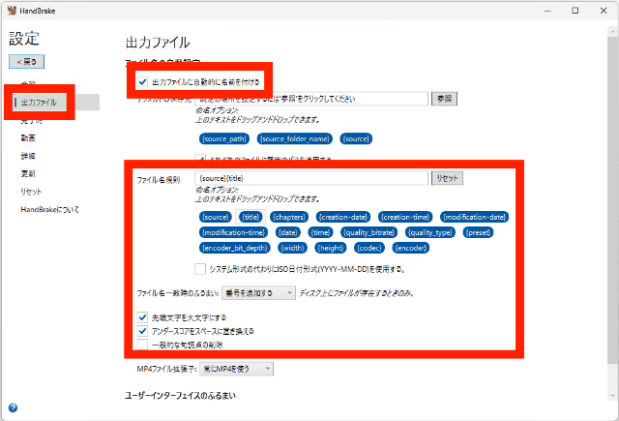Click the HandBrake pineapple icon in title bar

[x=12, y=11]
